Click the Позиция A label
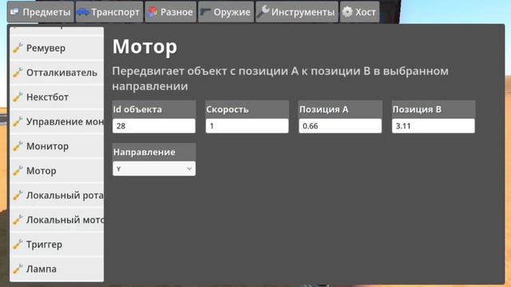511x287 pixels. [323, 109]
